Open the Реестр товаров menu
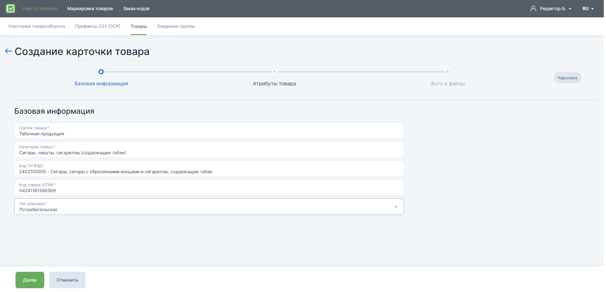 click(x=40, y=9)
